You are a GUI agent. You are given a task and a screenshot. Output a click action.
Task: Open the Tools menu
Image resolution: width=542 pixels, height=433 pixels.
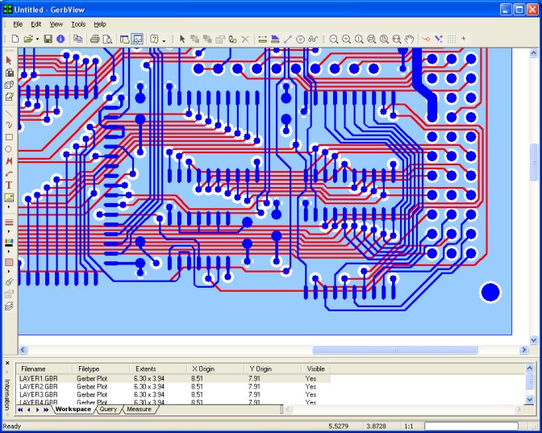(78, 24)
